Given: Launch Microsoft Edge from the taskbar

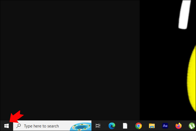Looking at the screenshot, I should [112, 126].
